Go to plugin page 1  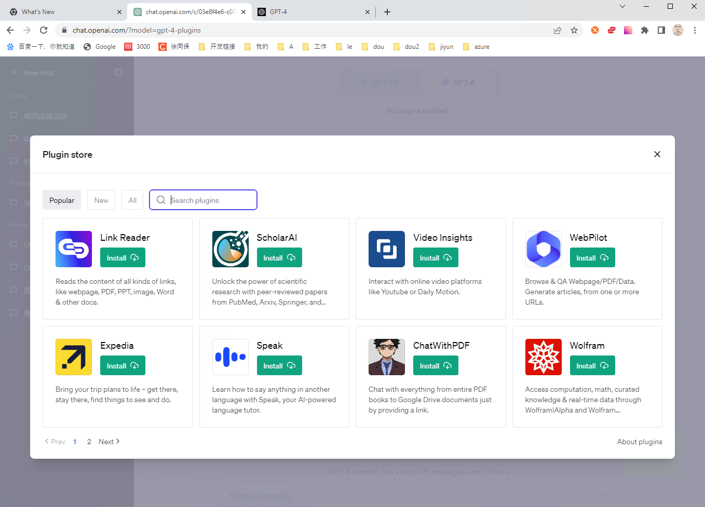pos(75,442)
